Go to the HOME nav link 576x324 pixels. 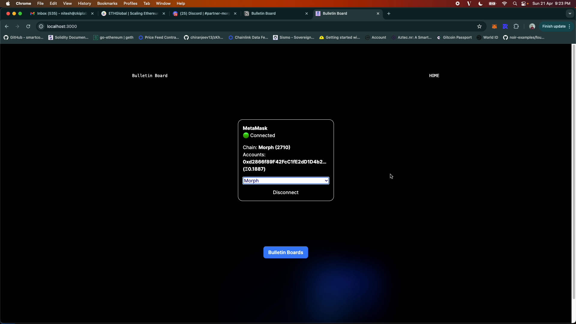[x=434, y=76]
